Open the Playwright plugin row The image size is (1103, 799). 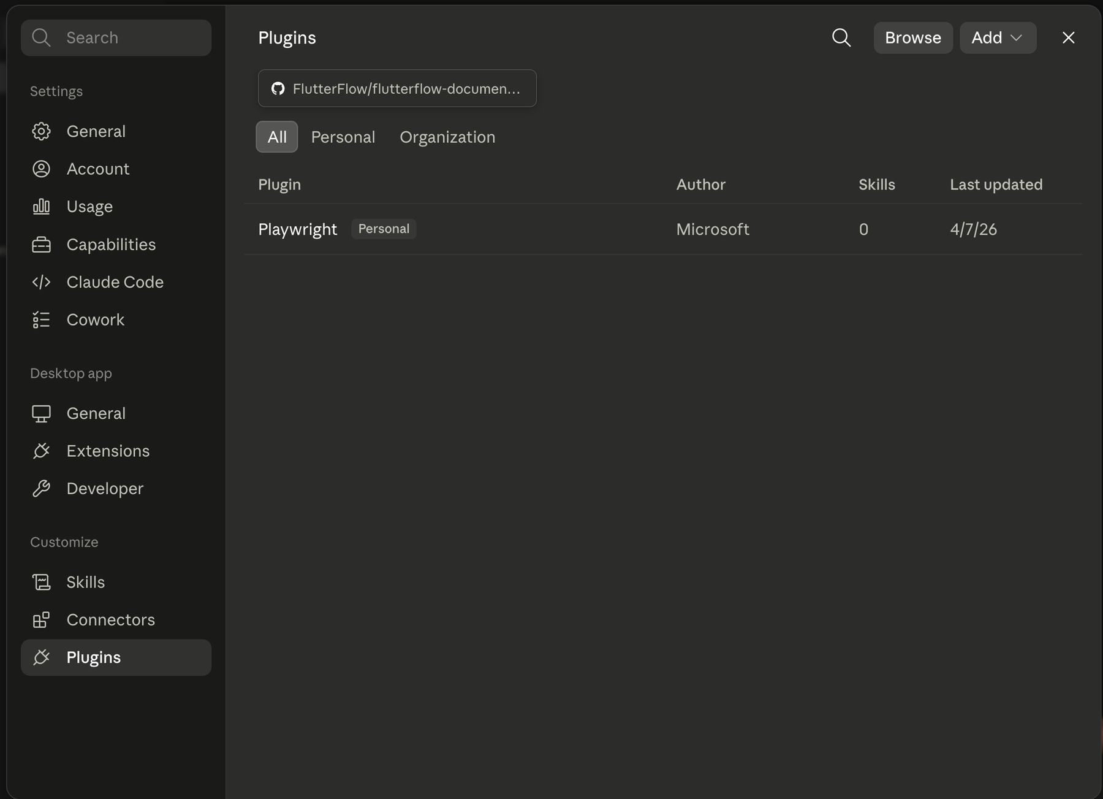(x=663, y=229)
